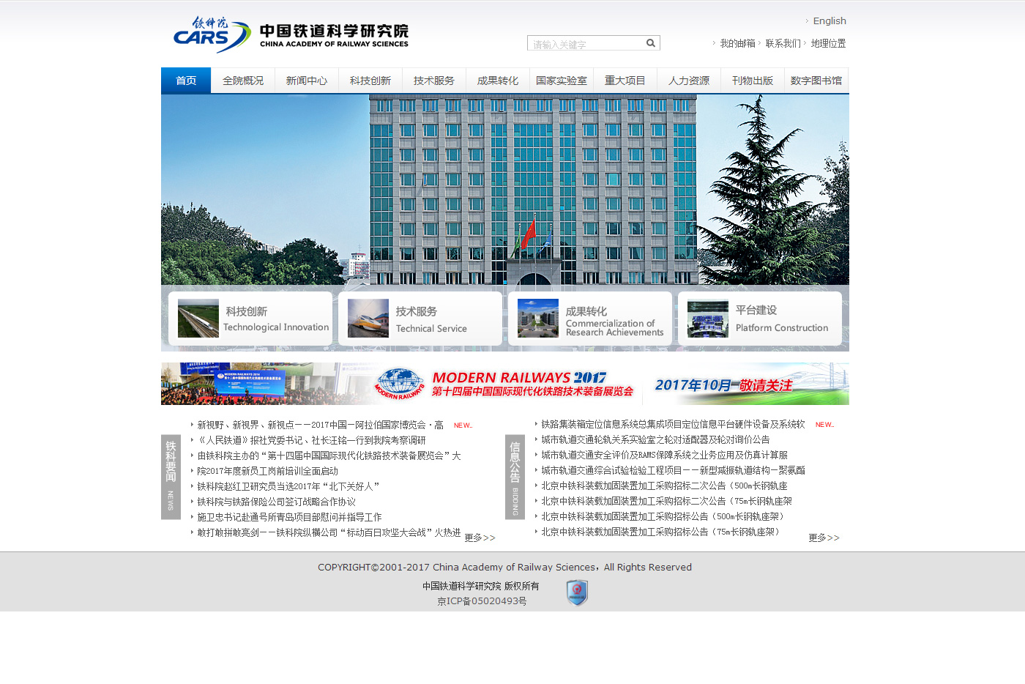
Task: Open the 全院概况 menu item
Action: (x=243, y=81)
